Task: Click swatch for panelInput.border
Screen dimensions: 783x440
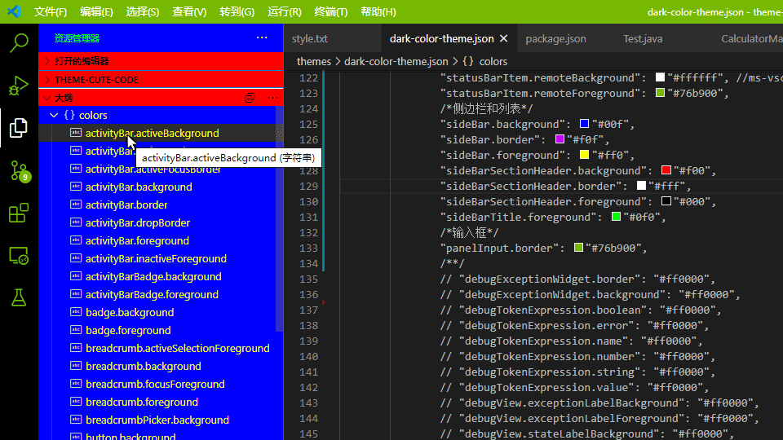Action: 579,248
